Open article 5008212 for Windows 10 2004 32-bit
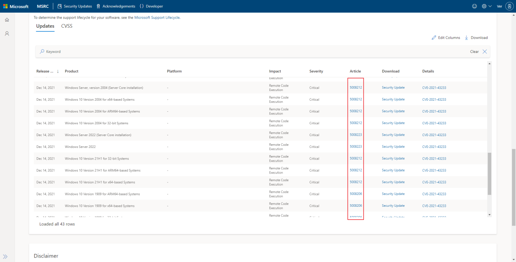This screenshot has width=516, height=262. [x=356, y=123]
